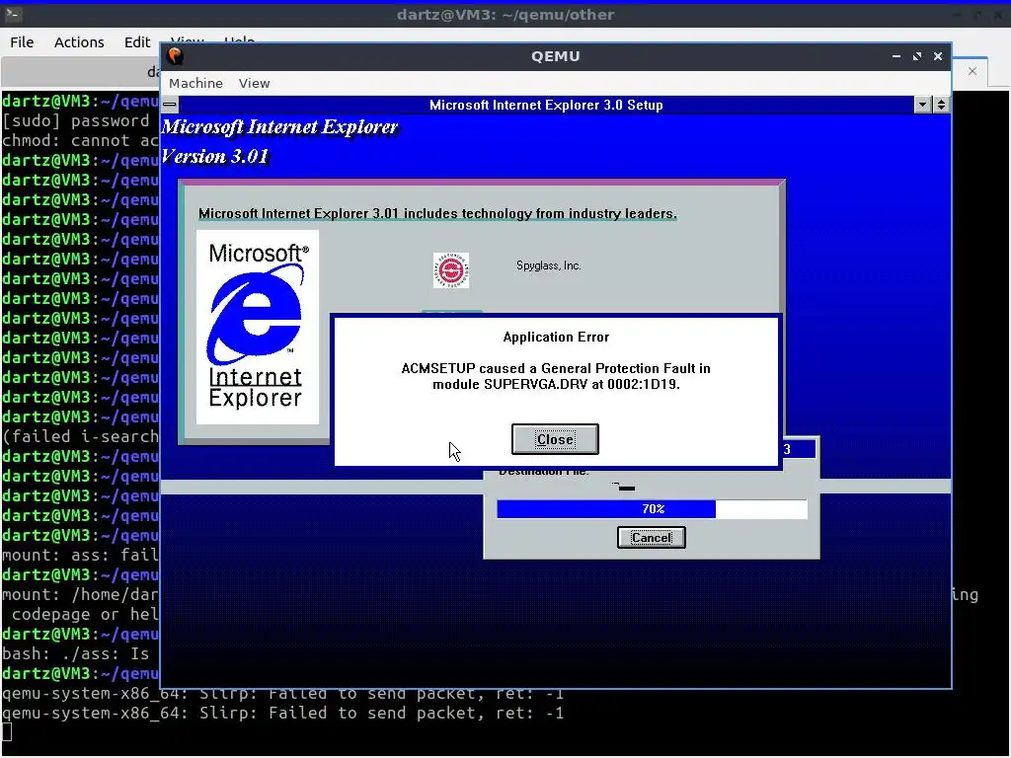This screenshot has height=758, width=1011.
Task: Click the terminal icon in top-left corner
Action: [14, 14]
